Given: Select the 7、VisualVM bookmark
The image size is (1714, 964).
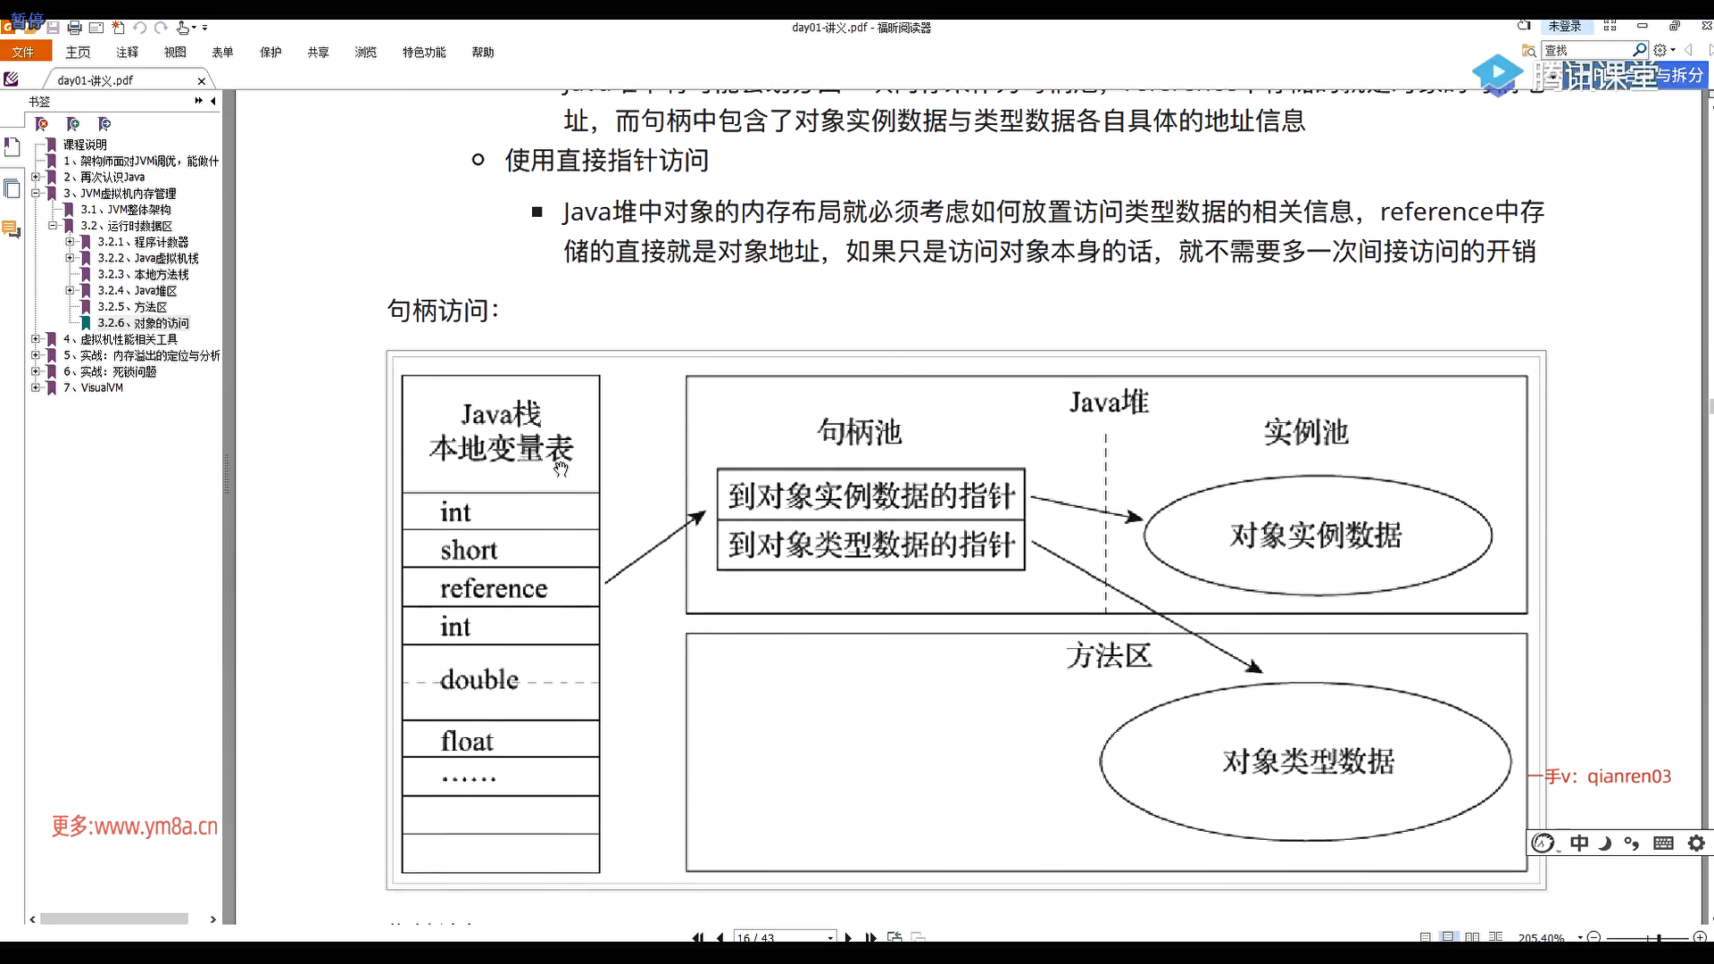Looking at the screenshot, I should pyautogui.click(x=102, y=387).
